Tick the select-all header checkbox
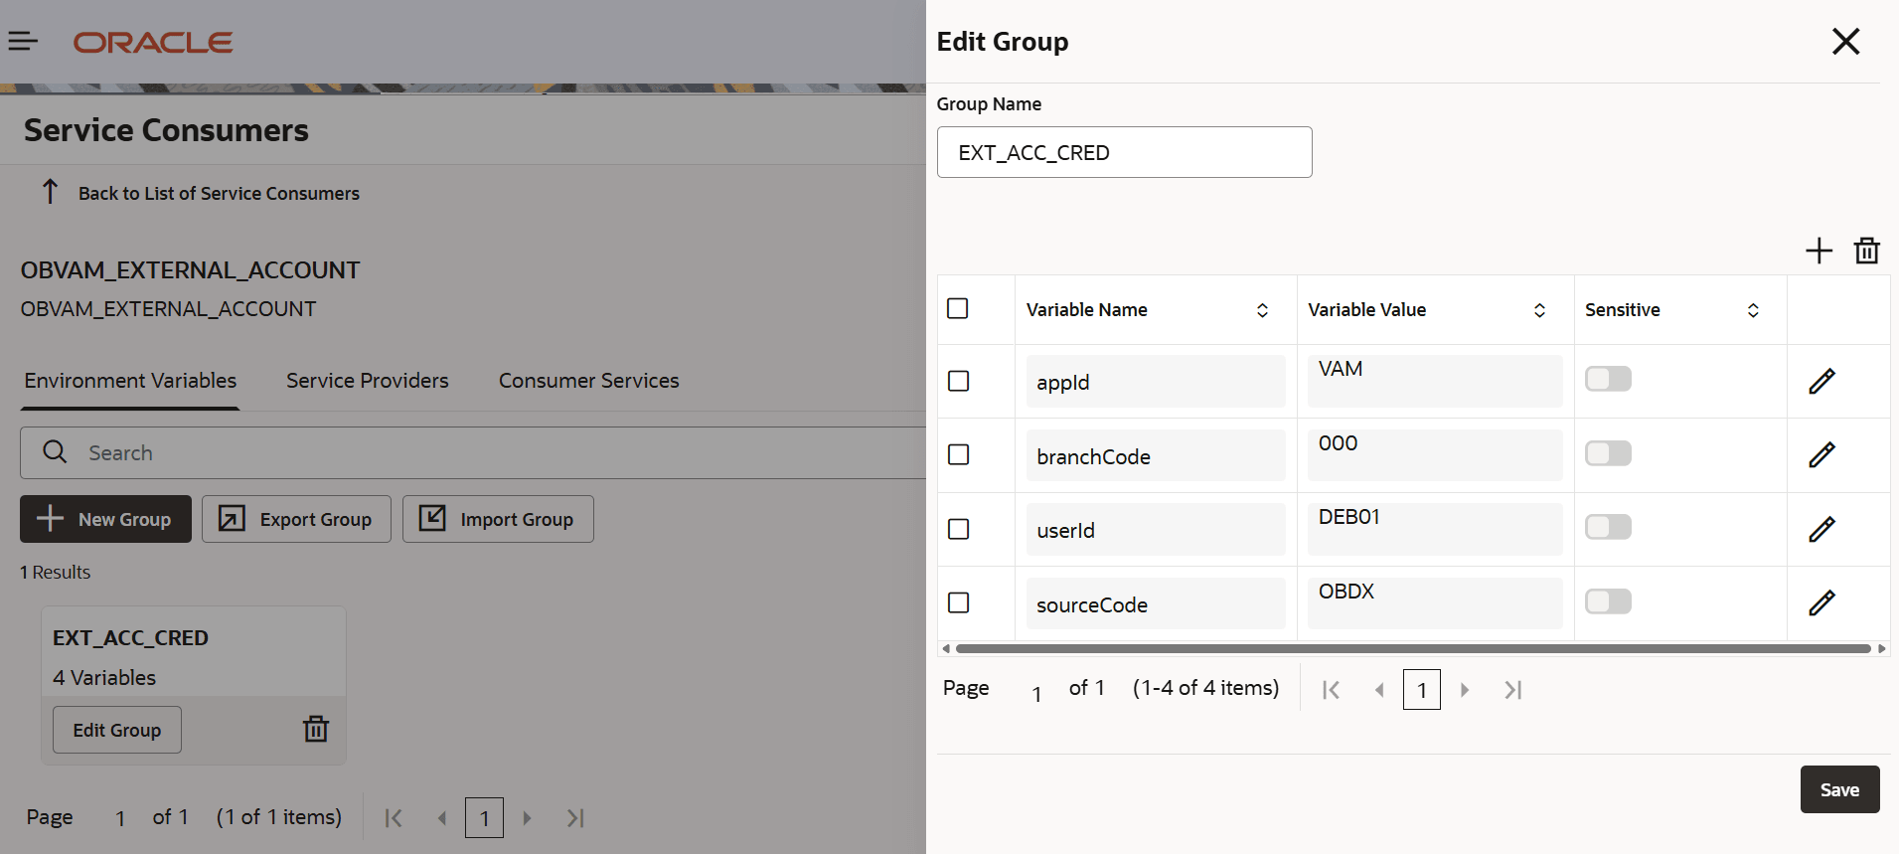The width and height of the screenshot is (1899, 854). pyautogui.click(x=958, y=308)
